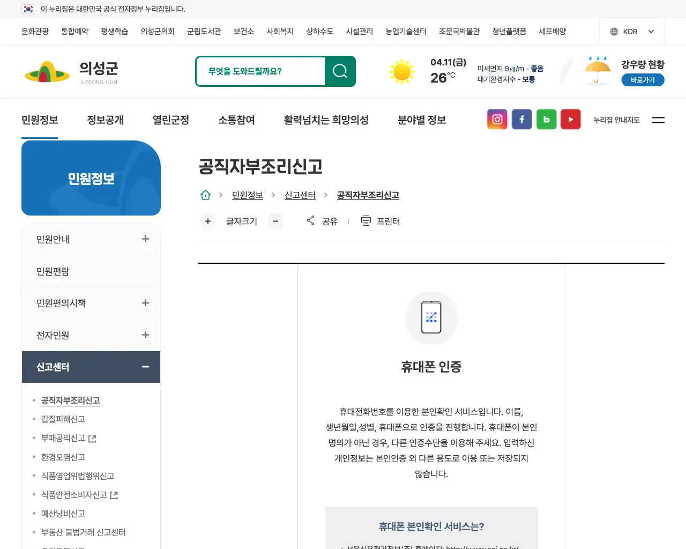Viewport: 686px width, 549px height.
Task: Click the green blog icon
Action: pyautogui.click(x=546, y=119)
